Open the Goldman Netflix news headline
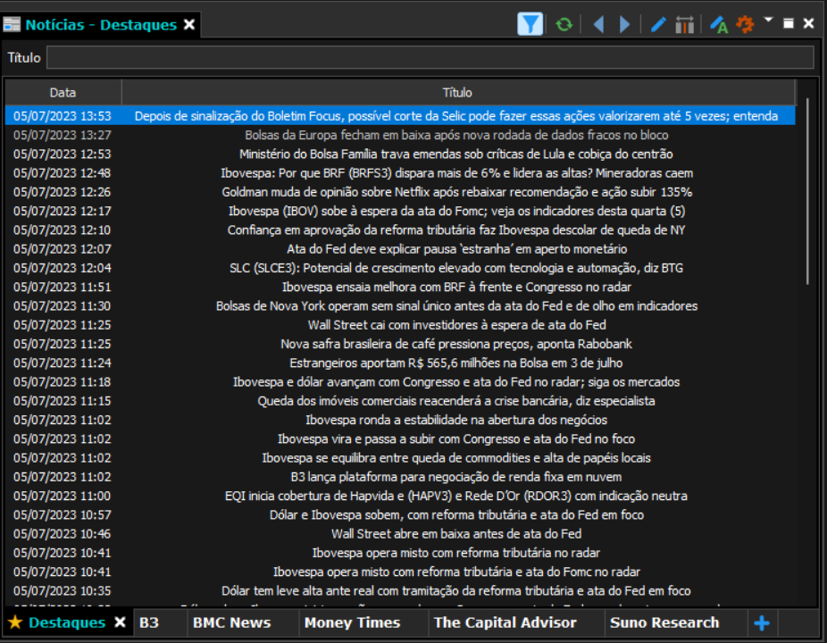 456,192
